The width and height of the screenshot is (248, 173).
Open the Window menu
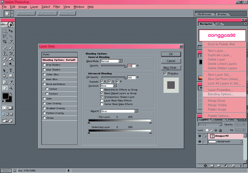[79, 7]
